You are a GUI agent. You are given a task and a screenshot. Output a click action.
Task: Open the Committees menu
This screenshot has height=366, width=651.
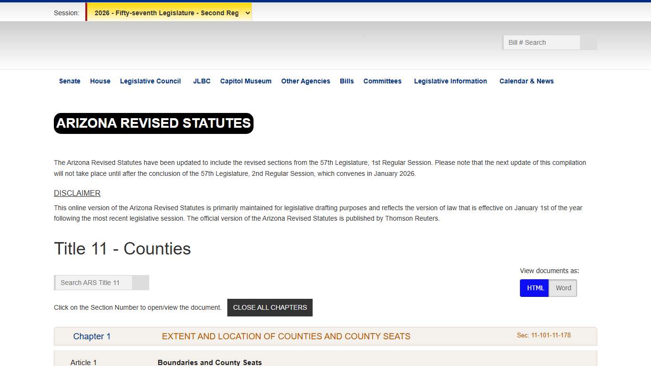[x=382, y=81]
